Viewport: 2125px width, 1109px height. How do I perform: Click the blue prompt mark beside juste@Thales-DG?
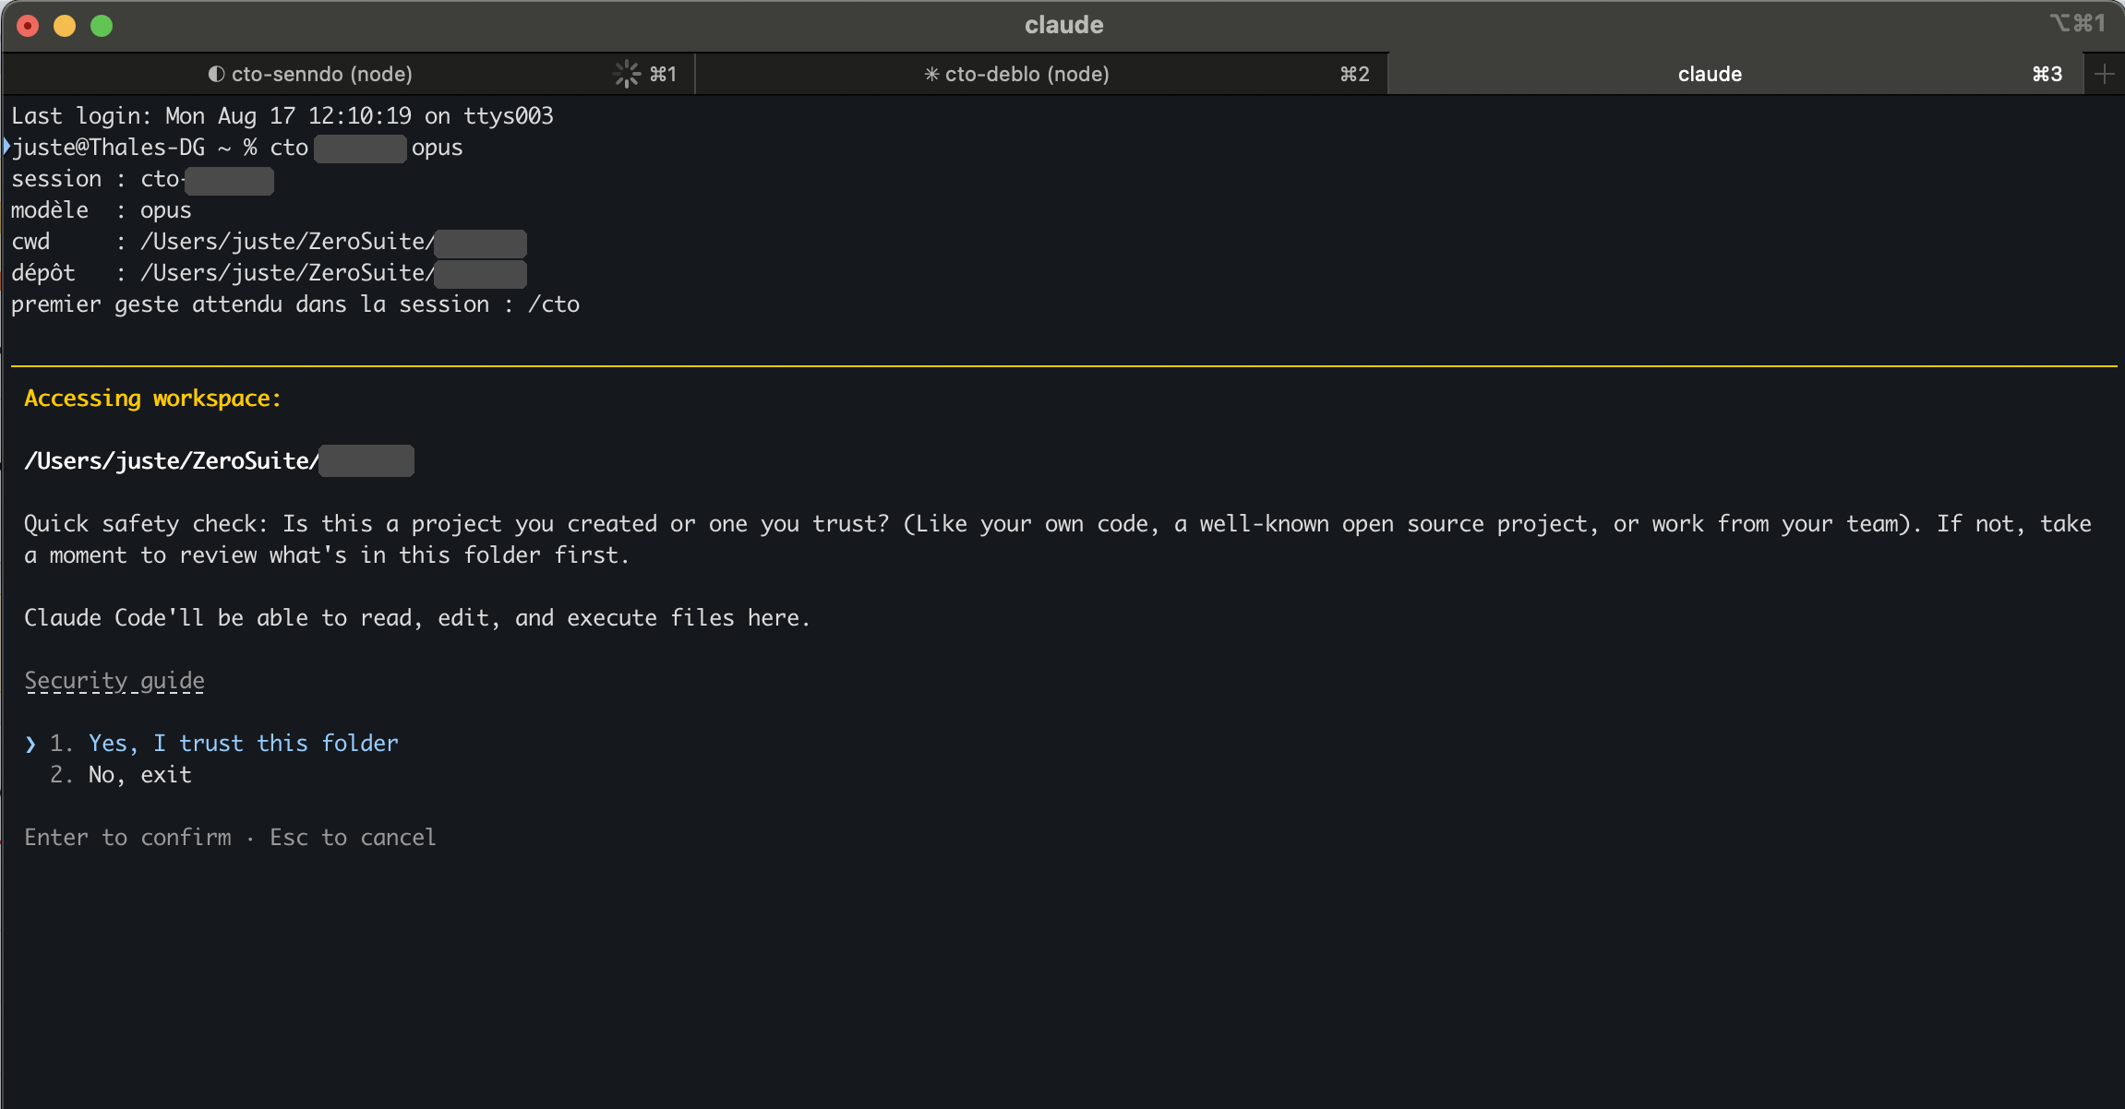pyautogui.click(x=6, y=147)
